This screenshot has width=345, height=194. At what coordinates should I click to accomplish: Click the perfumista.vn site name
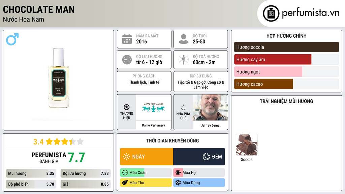point(311,13)
